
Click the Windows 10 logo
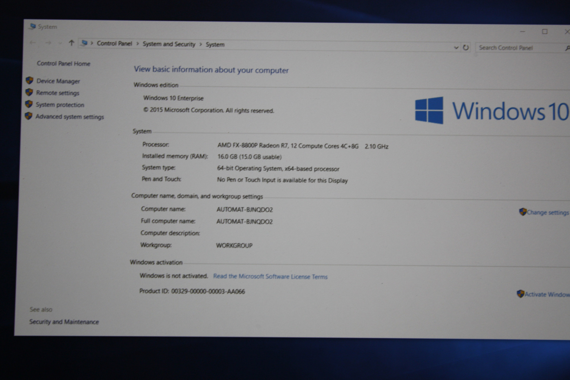click(x=492, y=110)
